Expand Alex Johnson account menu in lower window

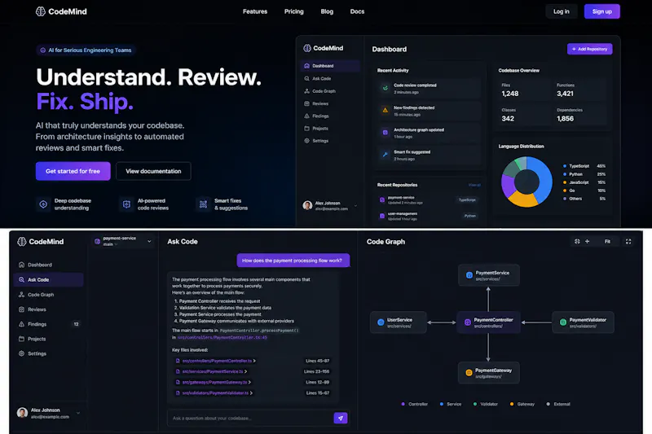coord(77,413)
